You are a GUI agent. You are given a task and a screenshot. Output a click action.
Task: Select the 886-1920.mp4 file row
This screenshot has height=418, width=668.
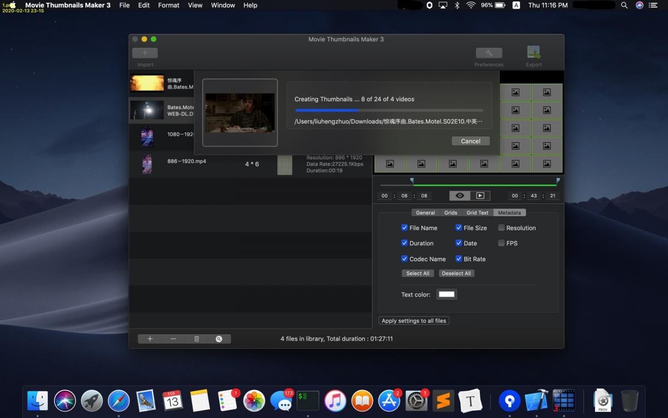click(250, 164)
